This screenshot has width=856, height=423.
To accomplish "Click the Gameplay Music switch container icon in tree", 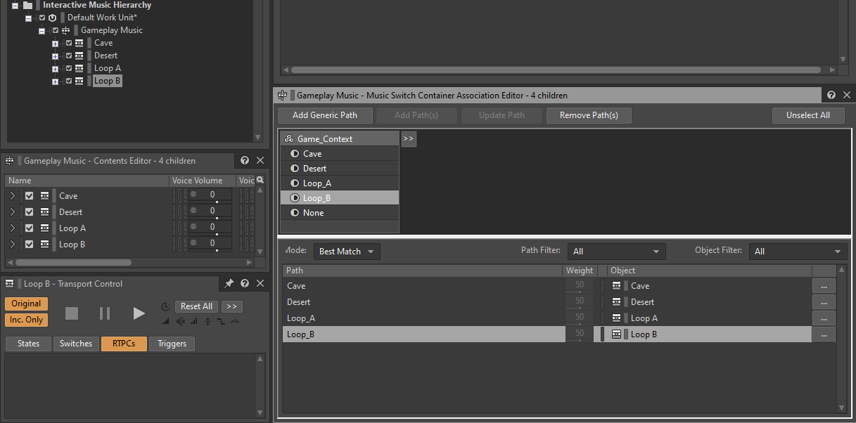I will coord(65,30).
